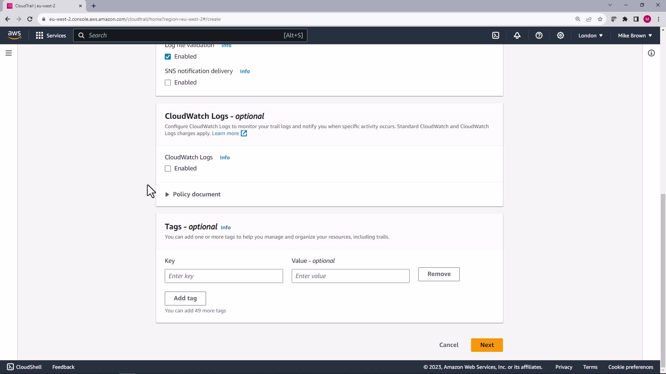Open CloudShell from the top navigation bar
This screenshot has height=374, width=666.
[496, 35]
